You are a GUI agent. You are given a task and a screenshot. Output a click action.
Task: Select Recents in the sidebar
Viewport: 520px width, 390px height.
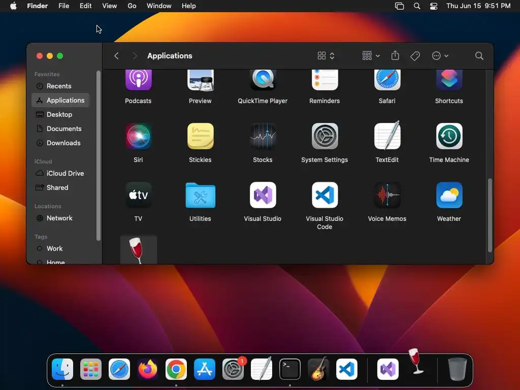tap(60, 86)
